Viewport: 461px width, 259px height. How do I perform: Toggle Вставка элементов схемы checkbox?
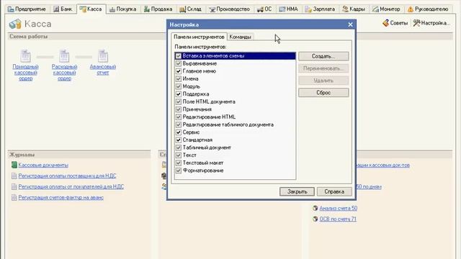click(179, 56)
